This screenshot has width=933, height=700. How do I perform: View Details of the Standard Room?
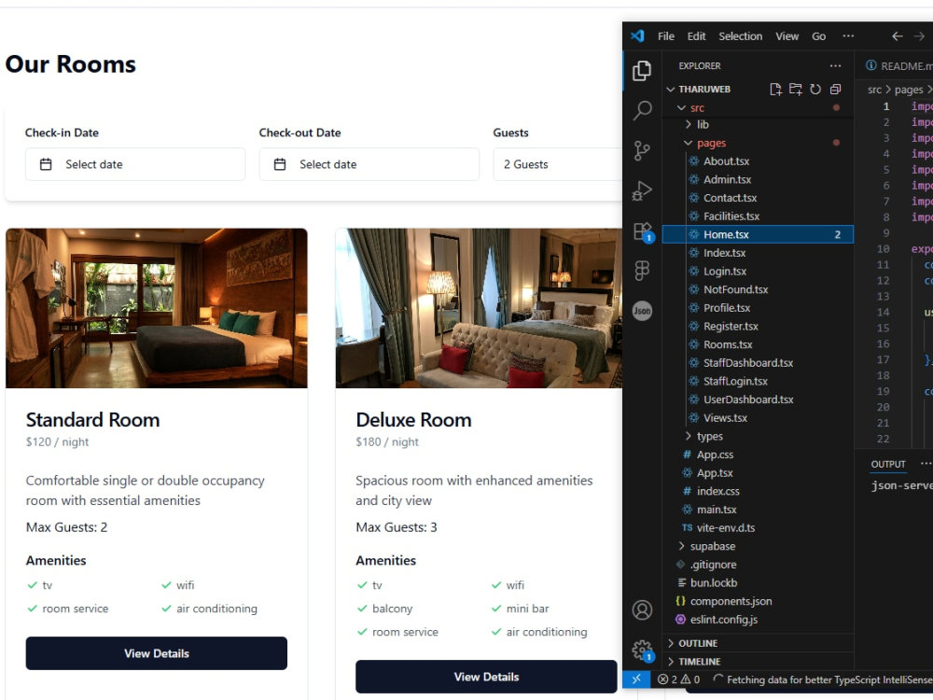point(157,653)
